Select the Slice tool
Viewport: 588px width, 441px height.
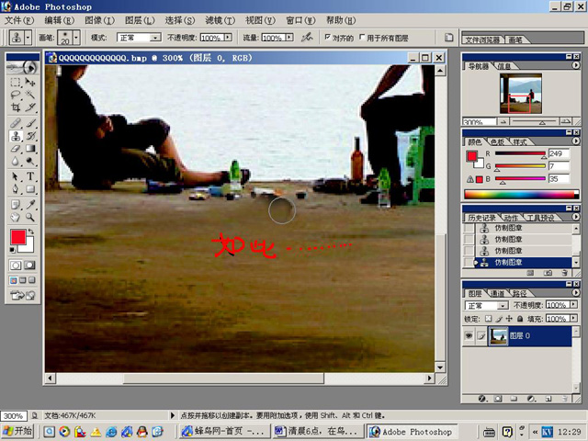[x=30, y=107]
